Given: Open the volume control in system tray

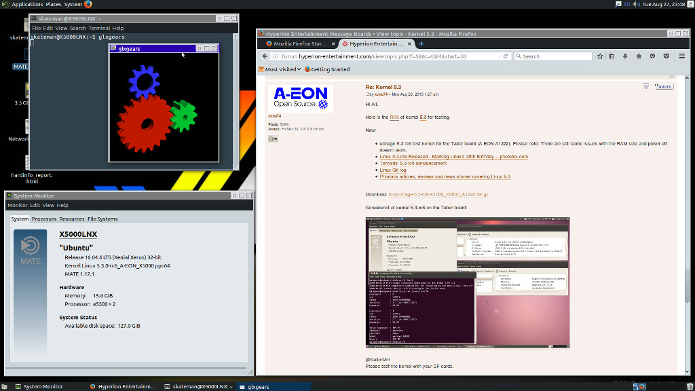Looking at the screenshot, I should tap(636, 4).
